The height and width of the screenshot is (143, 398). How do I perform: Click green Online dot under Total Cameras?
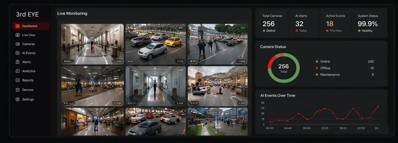pos(264,31)
